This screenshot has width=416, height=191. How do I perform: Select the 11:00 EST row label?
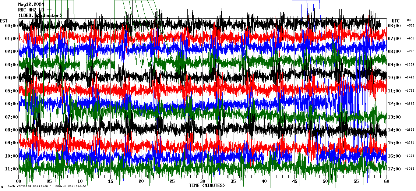11,169
